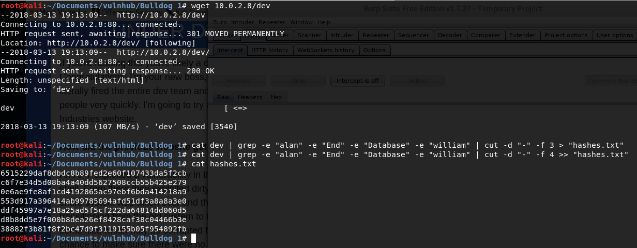Switch to the Comparer tab
Viewport: 637px width, 248px height.
tap(486, 35)
